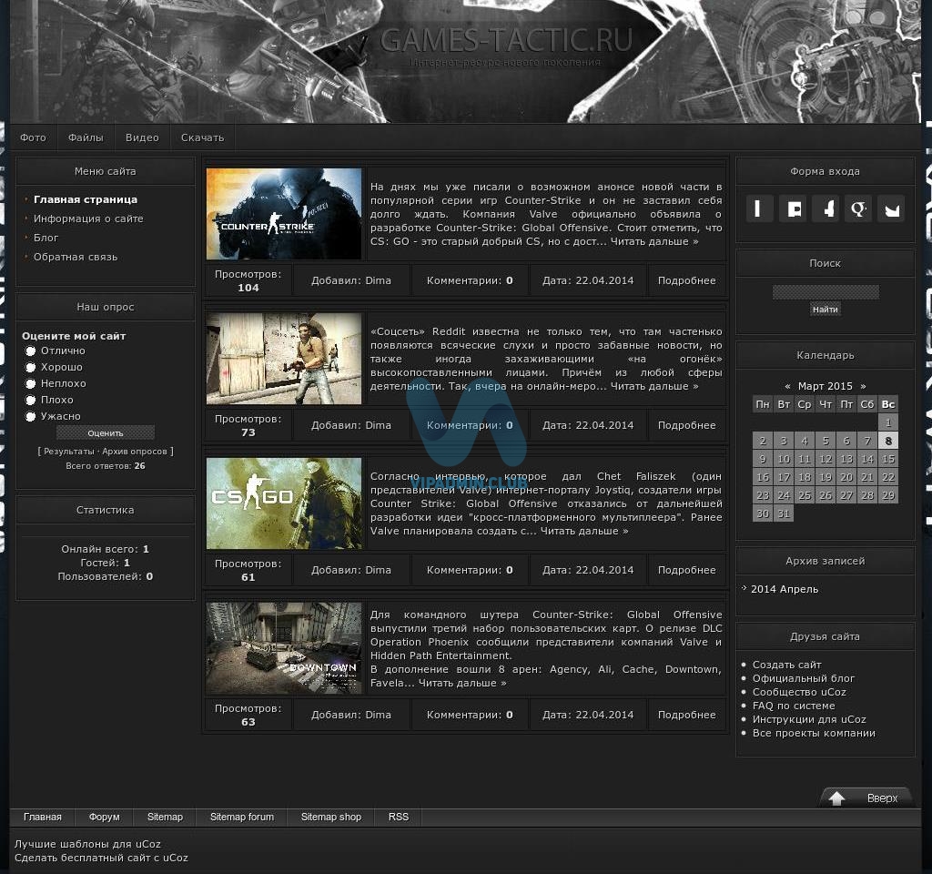The image size is (932, 874).
Task: Open Сделать бесплатный сайт с uCoz link
Action: pyautogui.click(x=101, y=858)
